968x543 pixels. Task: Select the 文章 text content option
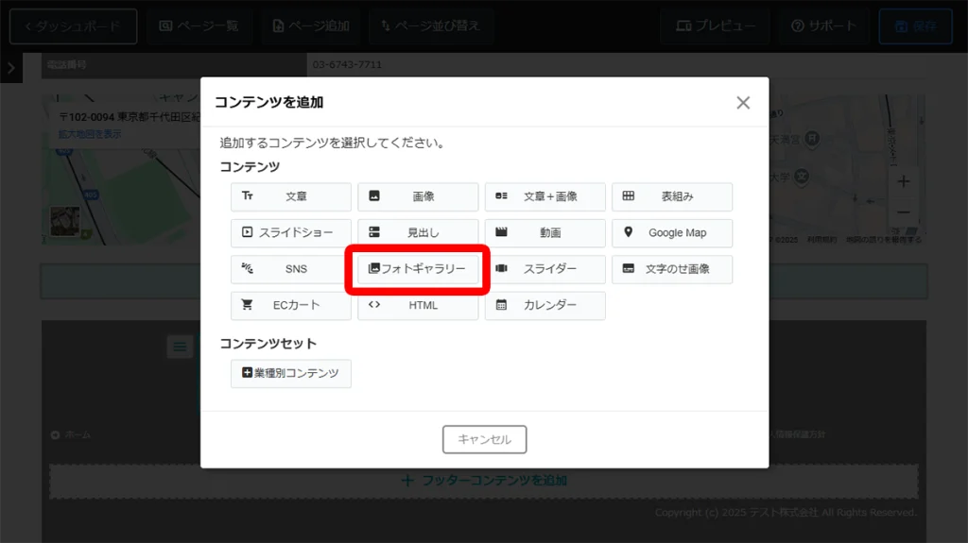(291, 196)
